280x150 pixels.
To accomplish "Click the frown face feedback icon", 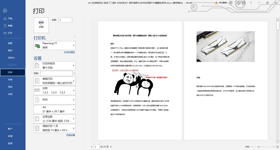I will point(244,3).
